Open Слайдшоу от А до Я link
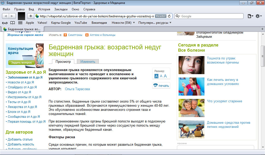Viewport: 265px width, 155px height. [22, 87]
